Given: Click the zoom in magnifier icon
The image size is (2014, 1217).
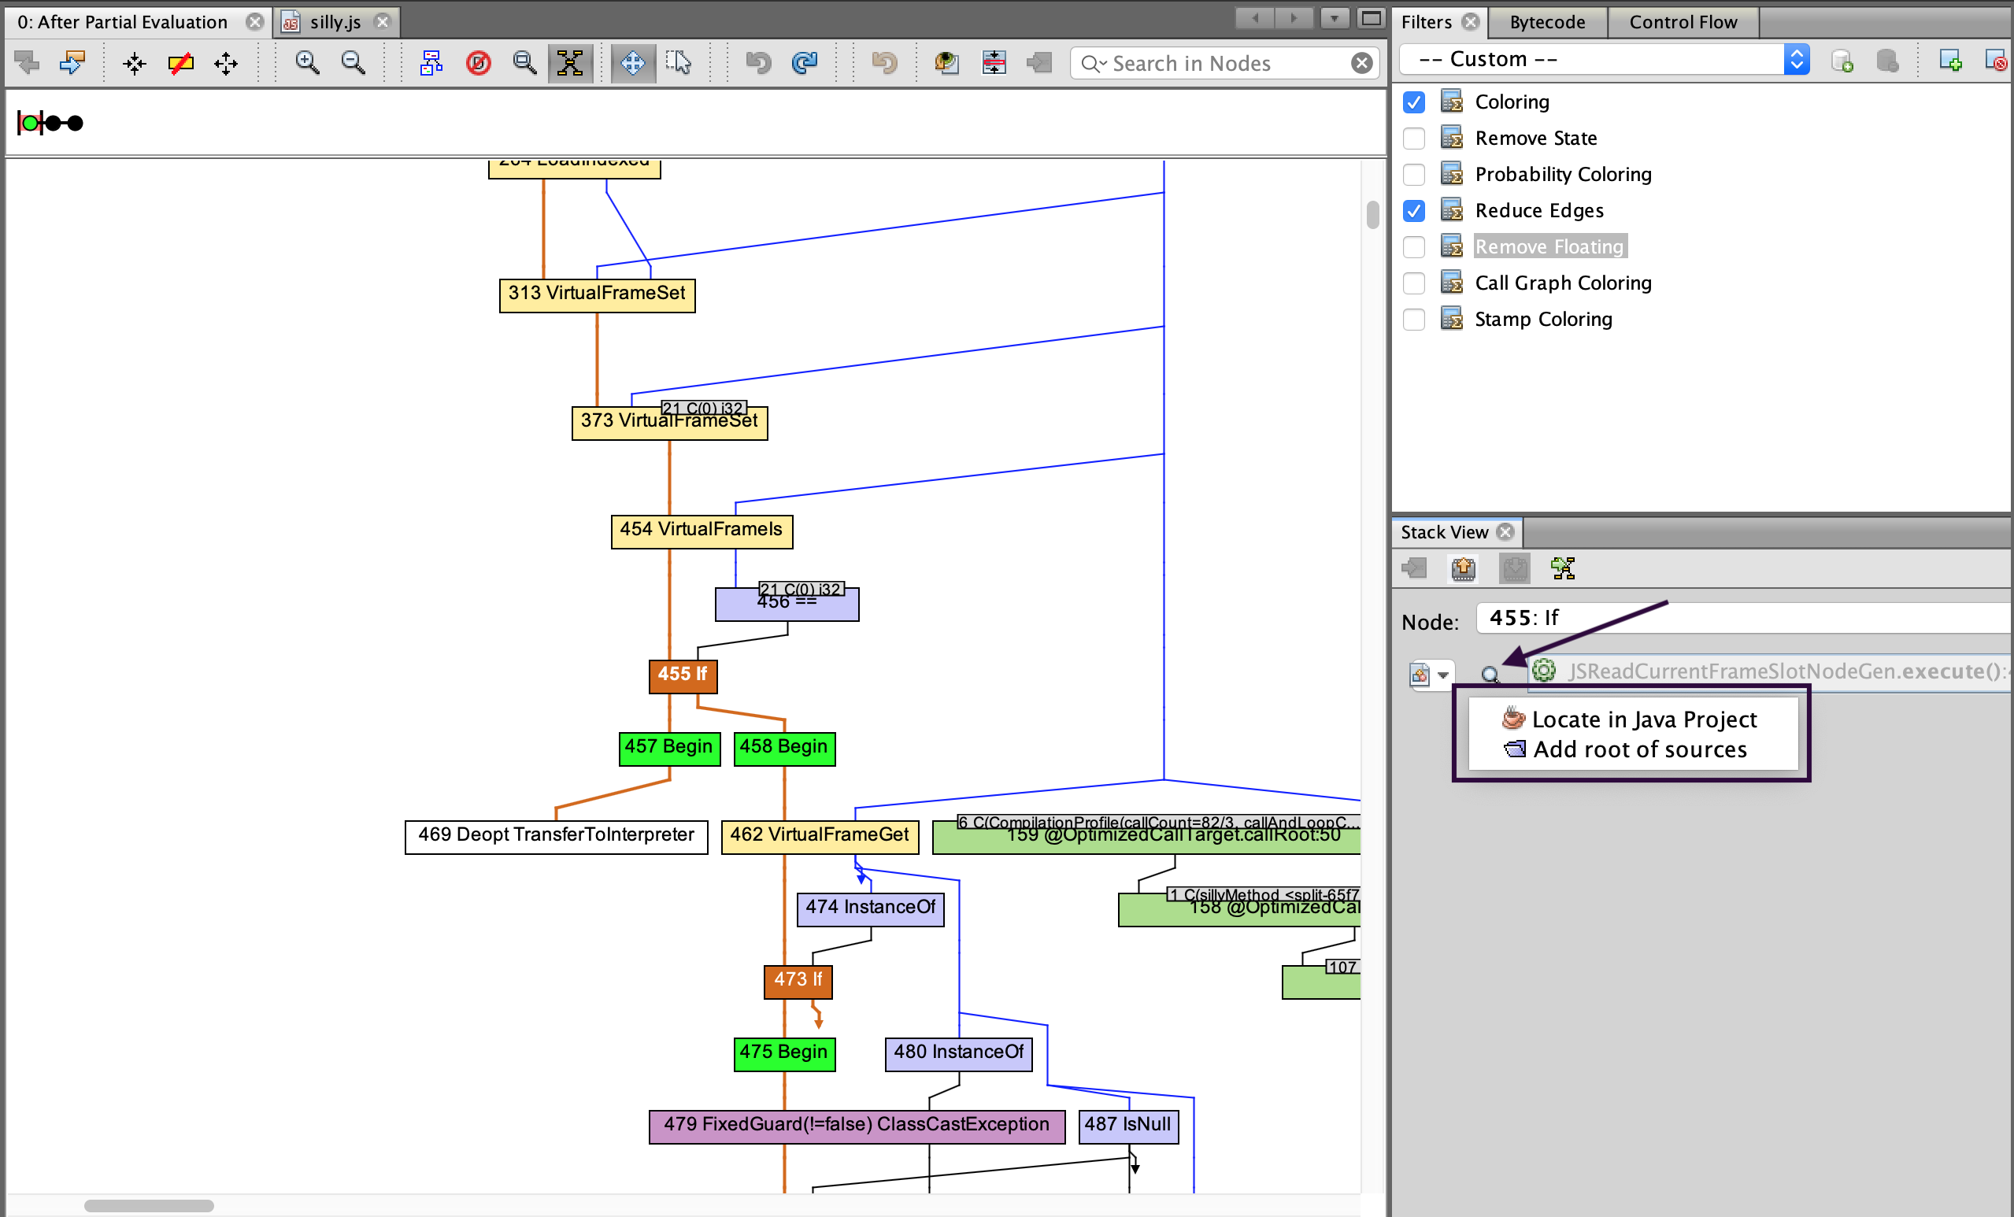Looking at the screenshot, I should [x=307, y=62].
